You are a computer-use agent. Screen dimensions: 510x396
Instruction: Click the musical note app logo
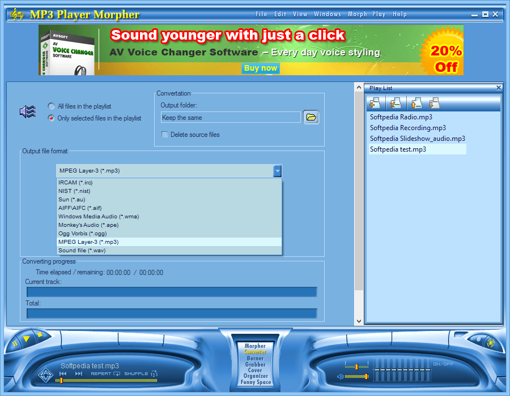[x=17, y=14]
